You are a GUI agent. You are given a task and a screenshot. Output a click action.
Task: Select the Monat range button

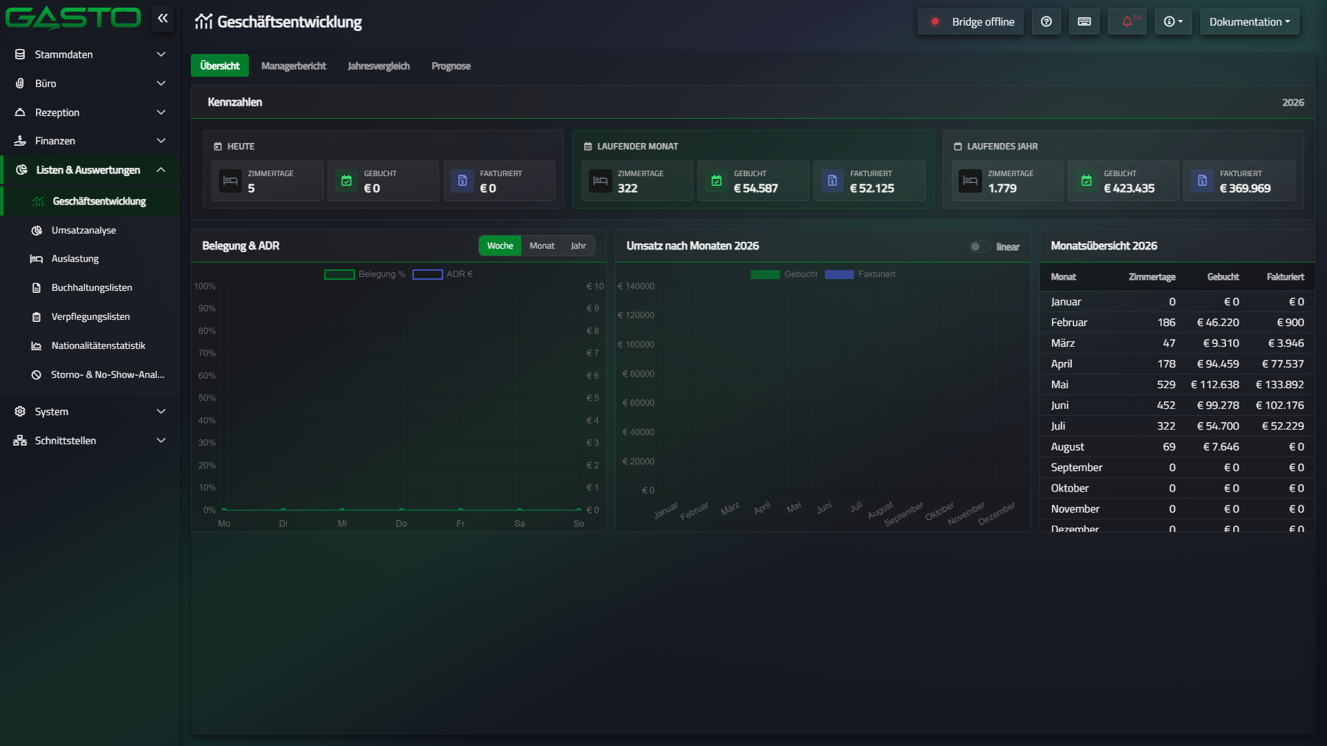click(x=542, y=246)
